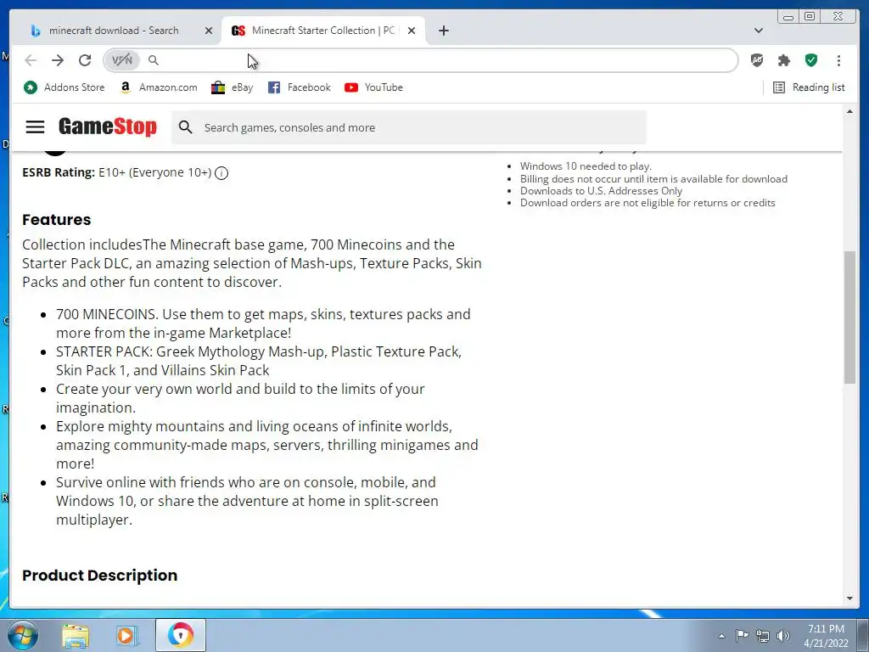Screen dimensions: 869x652
Task: Open the Reading list
Action: tap(809, 87)
